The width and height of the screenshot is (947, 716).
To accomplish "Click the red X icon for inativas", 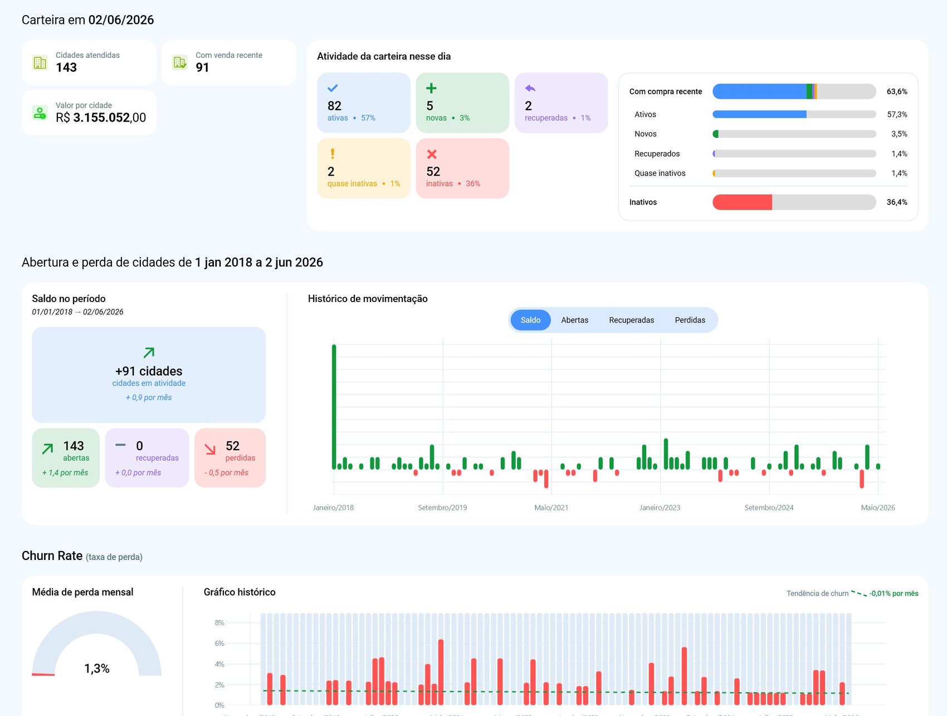I will [x=432, y=154].
